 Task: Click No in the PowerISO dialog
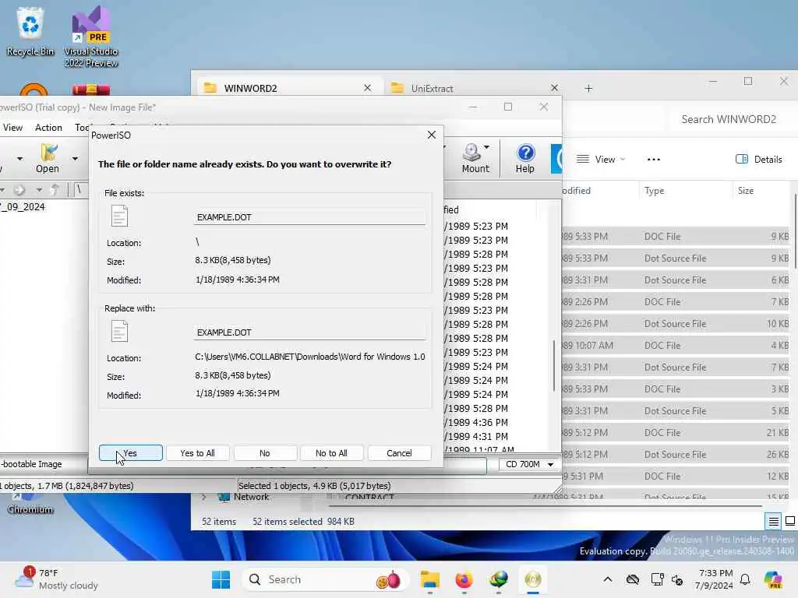265,452
